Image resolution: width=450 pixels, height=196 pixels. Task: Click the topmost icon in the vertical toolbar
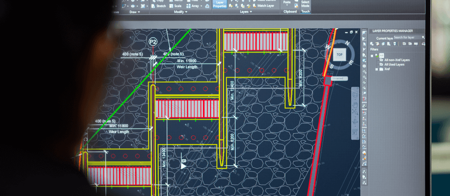tap(365, 33)
